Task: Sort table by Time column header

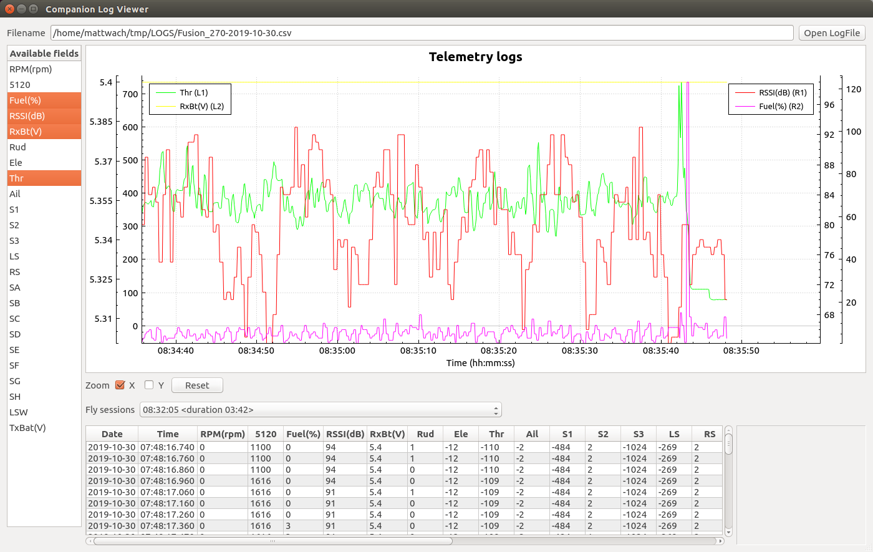Action: tap(168, 434)
